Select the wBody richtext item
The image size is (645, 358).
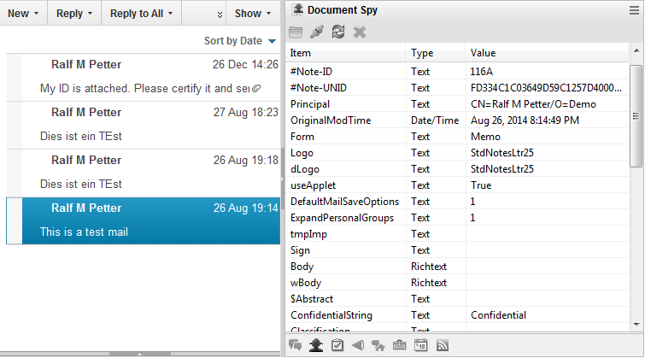pos(457,283)
